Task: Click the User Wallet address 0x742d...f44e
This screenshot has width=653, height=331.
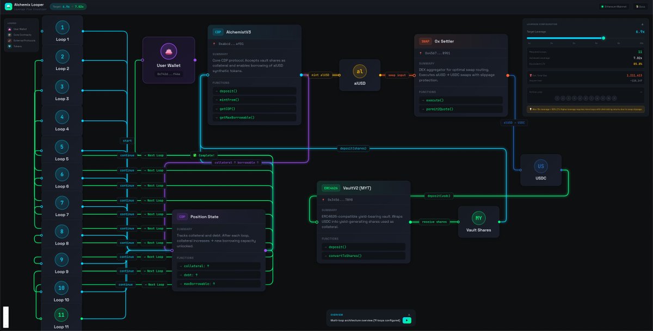Action: [169, 73]
